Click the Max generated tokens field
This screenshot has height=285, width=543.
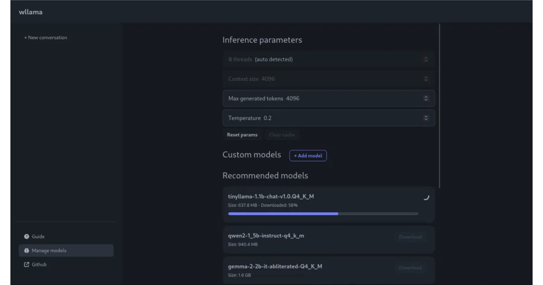point(329,98)
